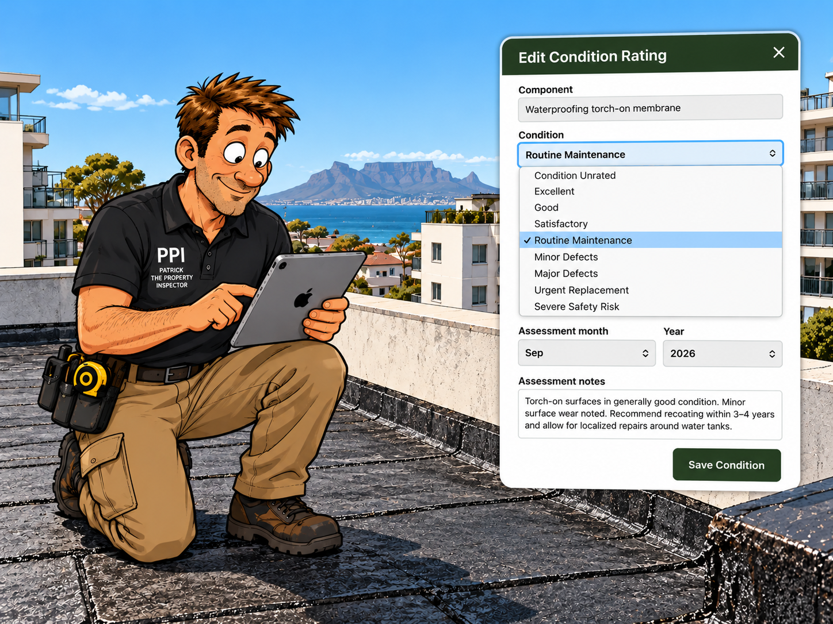This screenshot has height=624, width=833.
Task: Open the Assessment month dropdown set to Sep
Action: click(x=586, y=353)
